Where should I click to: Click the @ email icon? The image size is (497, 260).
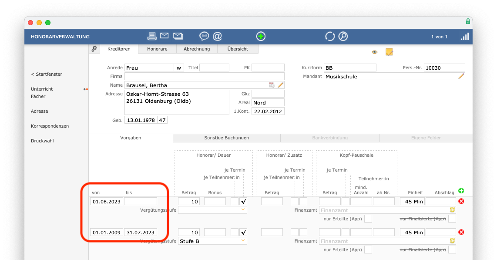click(x=217, y=36)
